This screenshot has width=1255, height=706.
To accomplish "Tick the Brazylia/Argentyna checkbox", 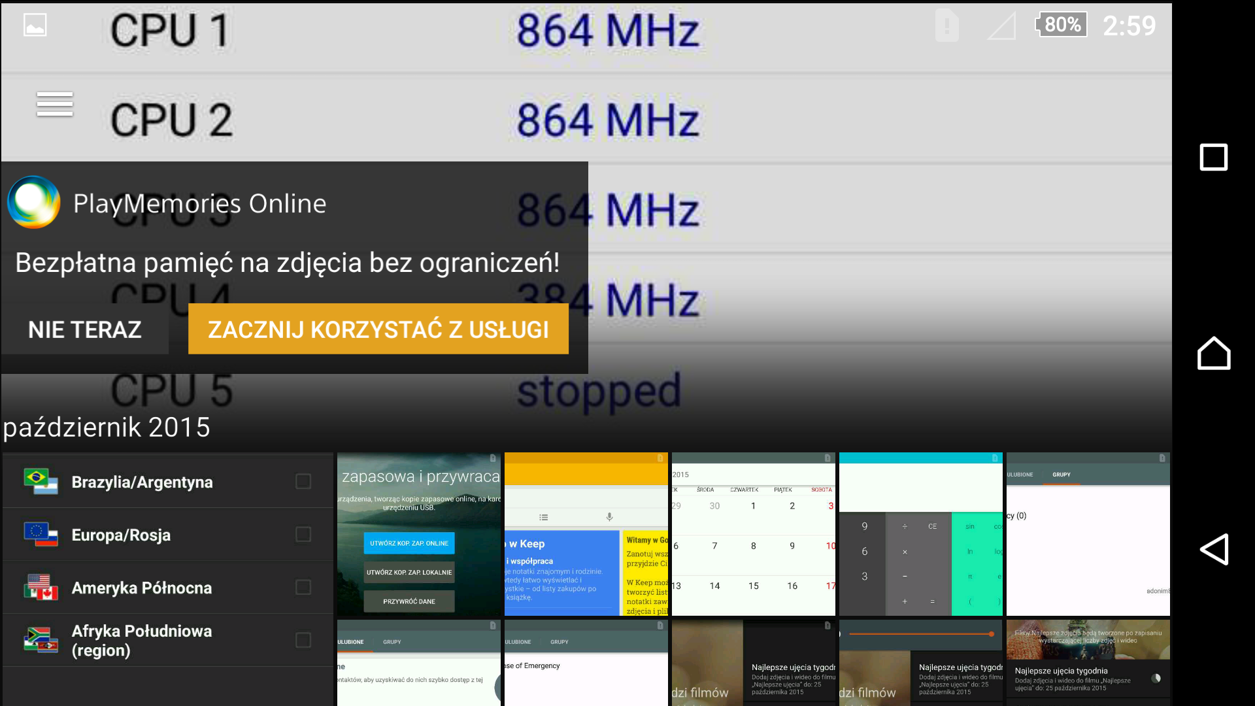I will pos(303,481).
